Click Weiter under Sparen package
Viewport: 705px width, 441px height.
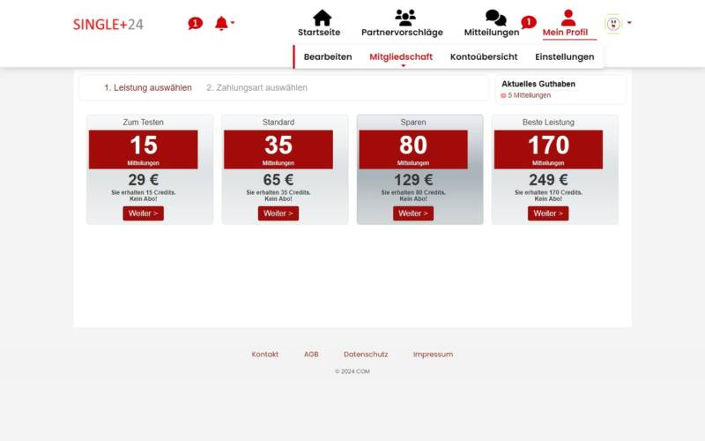pyautogui.click(x=413, y=213)
